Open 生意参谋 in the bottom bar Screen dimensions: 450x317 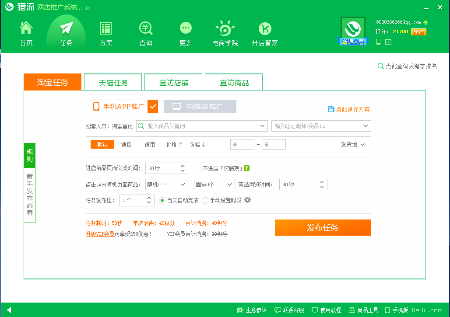[252, 310]
